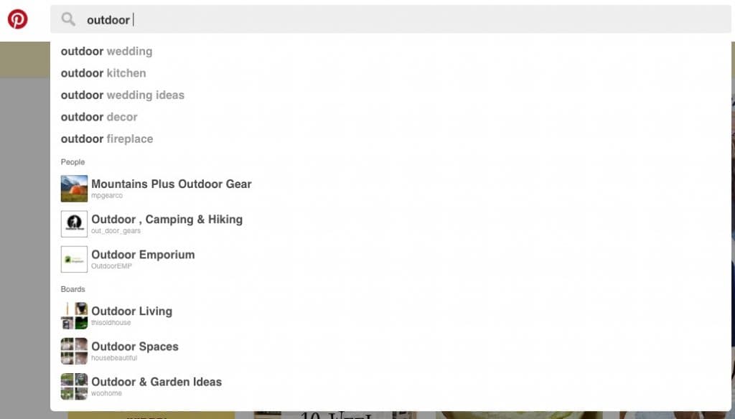Open the Outdoor Spaces board by housebeautiful
Viewport: 735px width, 419px height.
pyautogui.click(x=135, y=347)
